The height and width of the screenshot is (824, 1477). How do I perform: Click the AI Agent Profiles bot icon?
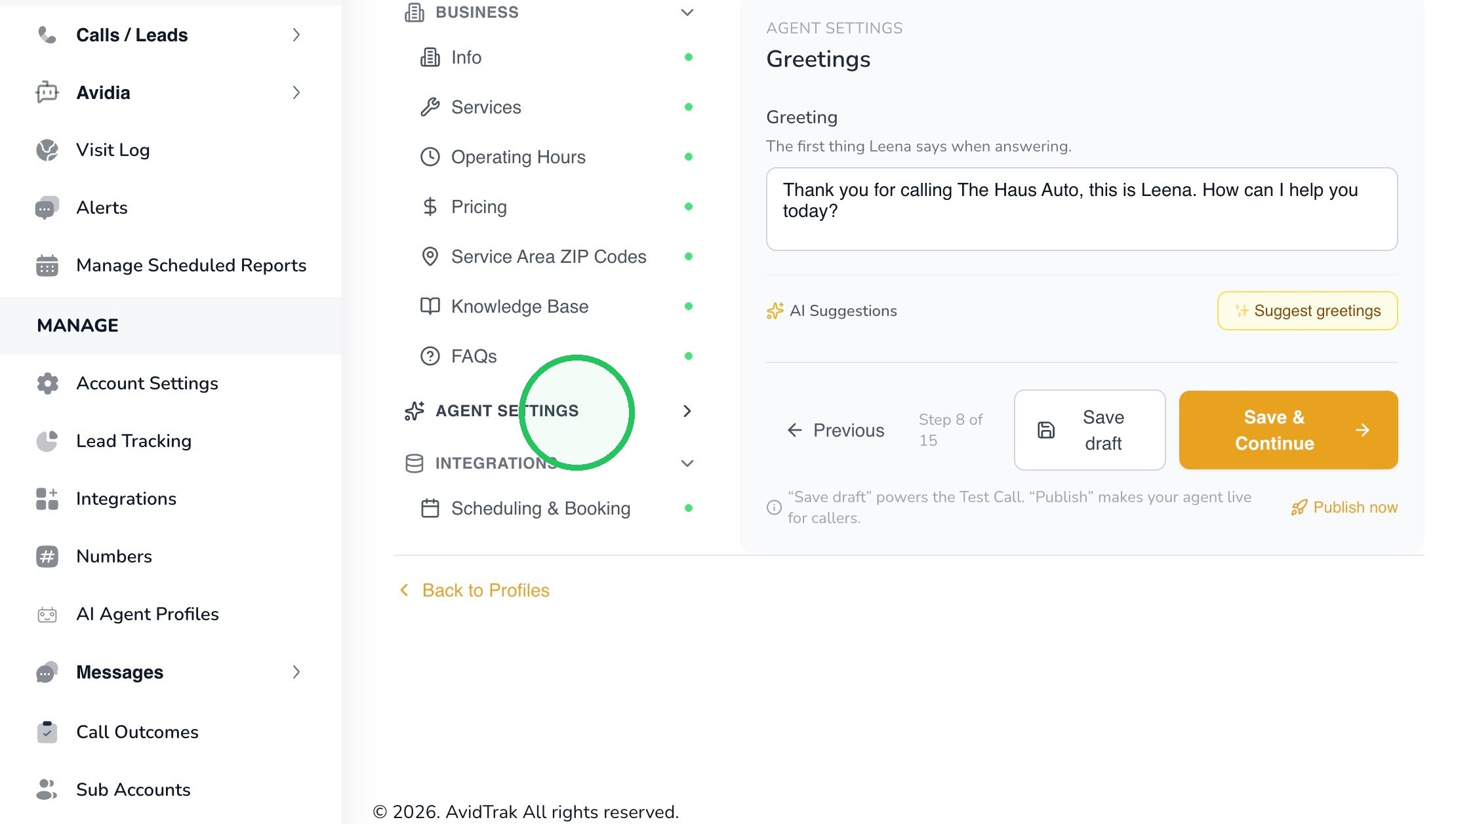tap(47, 614)
